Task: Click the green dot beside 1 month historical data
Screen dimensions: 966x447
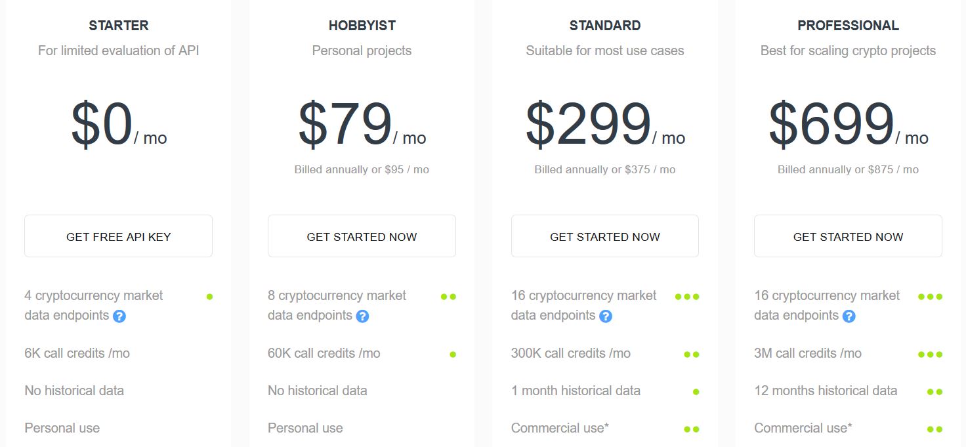Action: [x=696, y=391]
